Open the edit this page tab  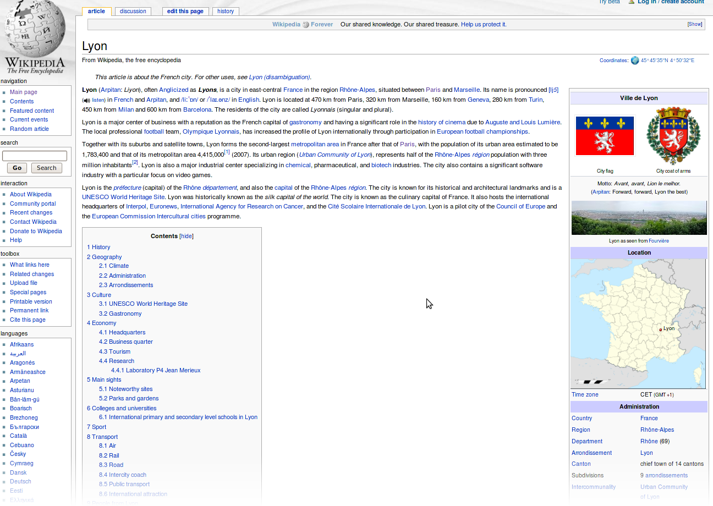185,11
